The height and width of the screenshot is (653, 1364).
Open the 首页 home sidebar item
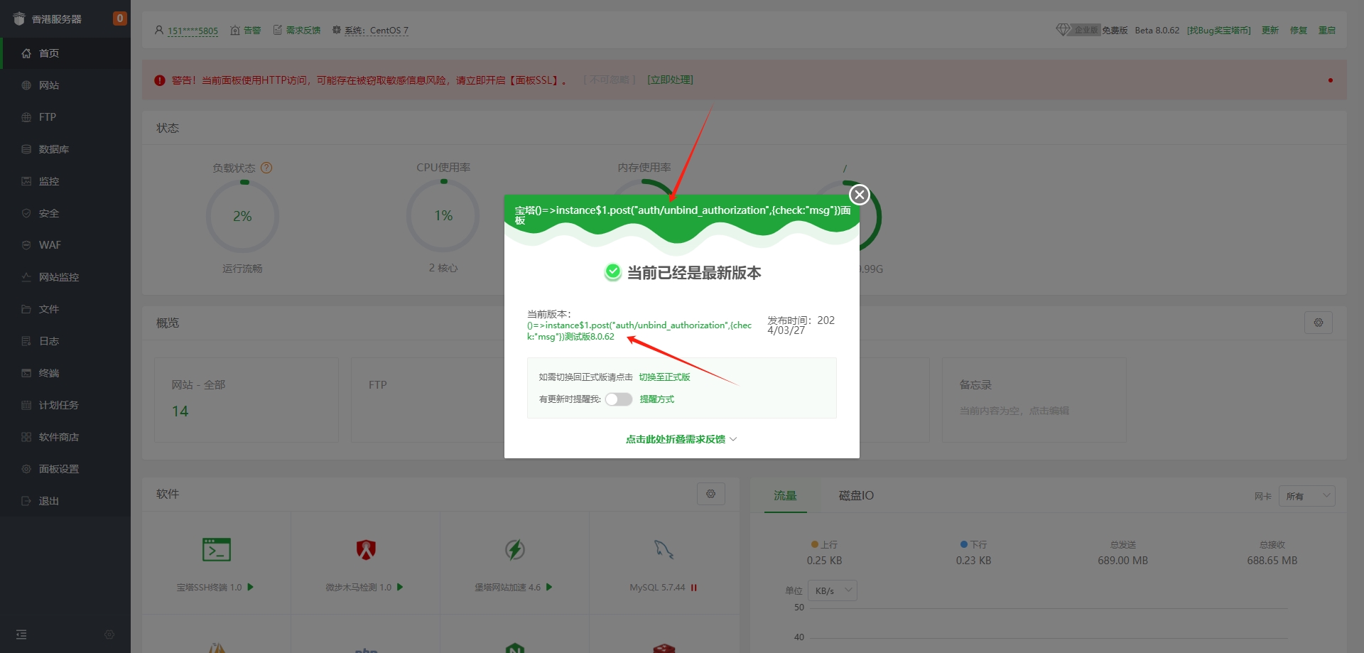click(65, 53)
